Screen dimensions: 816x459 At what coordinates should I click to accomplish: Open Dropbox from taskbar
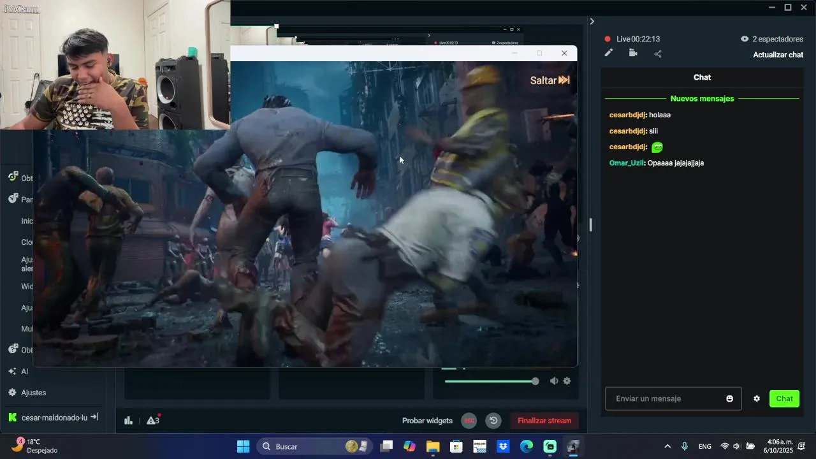[503, 446]
